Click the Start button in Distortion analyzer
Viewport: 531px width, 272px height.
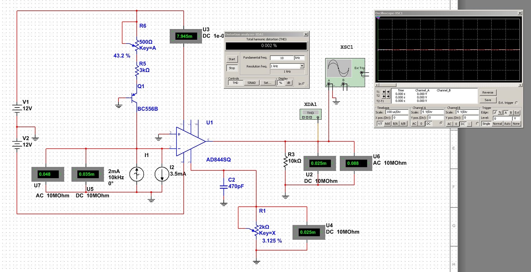point(232,59)
